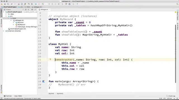Click the Open folder toolbar icon
The width and height of the screenshot is (179, 100).
pyautogui.click(x=2, y=4)
